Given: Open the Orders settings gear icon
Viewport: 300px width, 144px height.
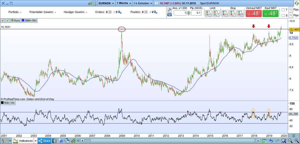Looking at the screenshot, I should 119,12.
